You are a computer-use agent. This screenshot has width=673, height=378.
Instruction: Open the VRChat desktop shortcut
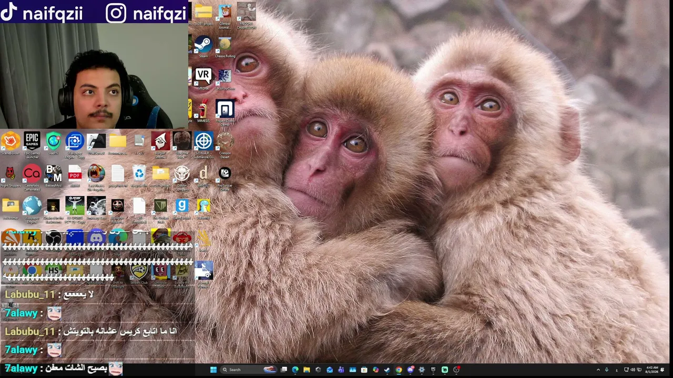click(x=203, y=78)
